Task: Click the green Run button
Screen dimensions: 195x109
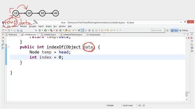Action: coord(45,30)
